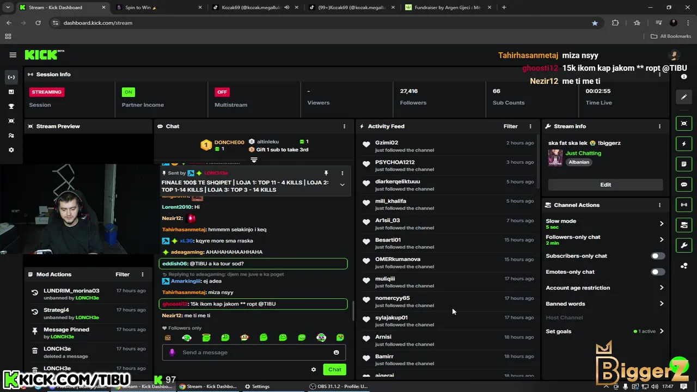Click the Albanian language tag
The image size is (697, 392).
point(579,162)
